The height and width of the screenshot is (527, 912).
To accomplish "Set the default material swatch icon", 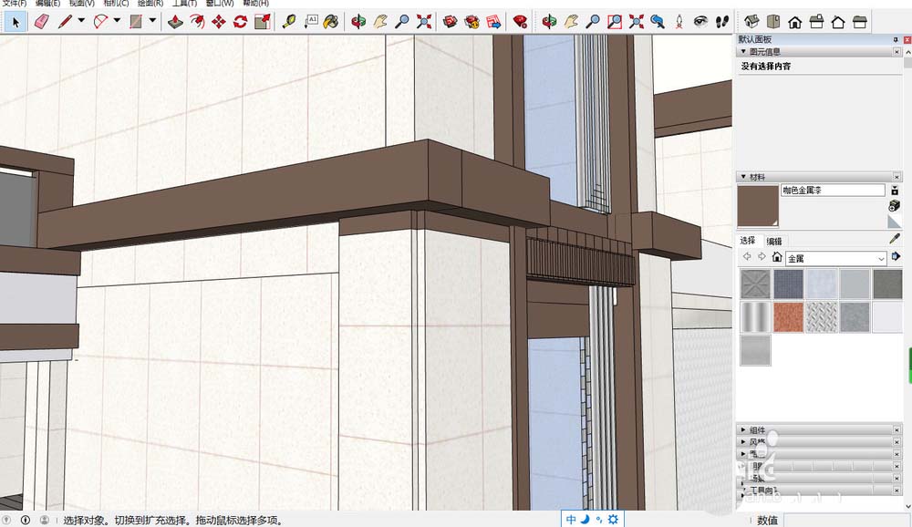I will (895, 221).
